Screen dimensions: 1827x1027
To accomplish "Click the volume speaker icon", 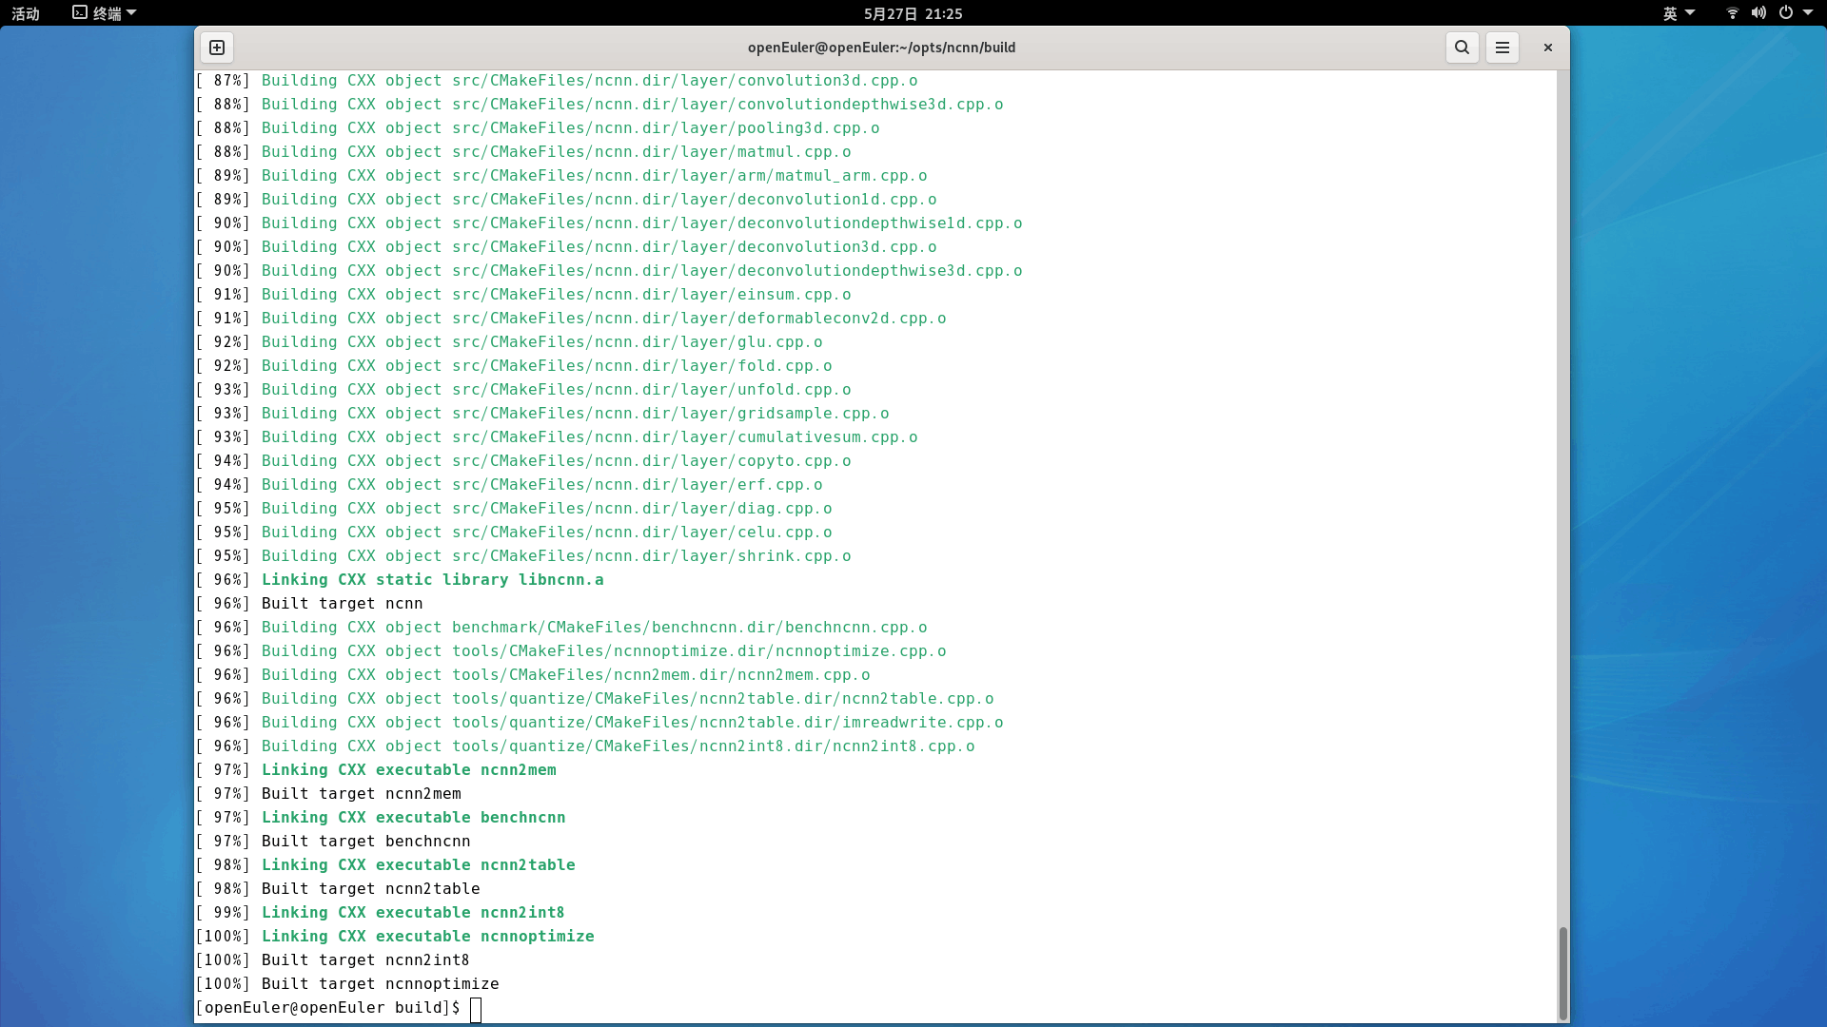I will pos(1758,13).
